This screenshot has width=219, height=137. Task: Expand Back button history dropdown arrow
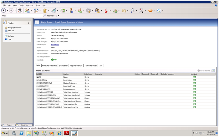(7, 11)
